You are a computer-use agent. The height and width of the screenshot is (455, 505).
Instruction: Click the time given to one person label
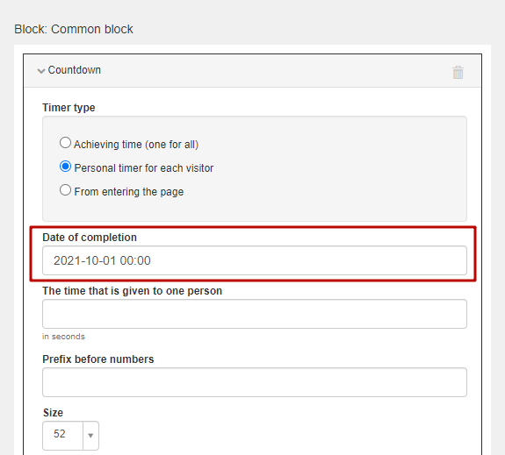click(x=132, y=291)
